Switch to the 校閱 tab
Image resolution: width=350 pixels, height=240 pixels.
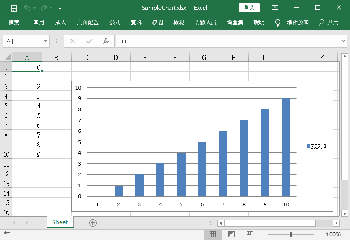tap(157, 23)
